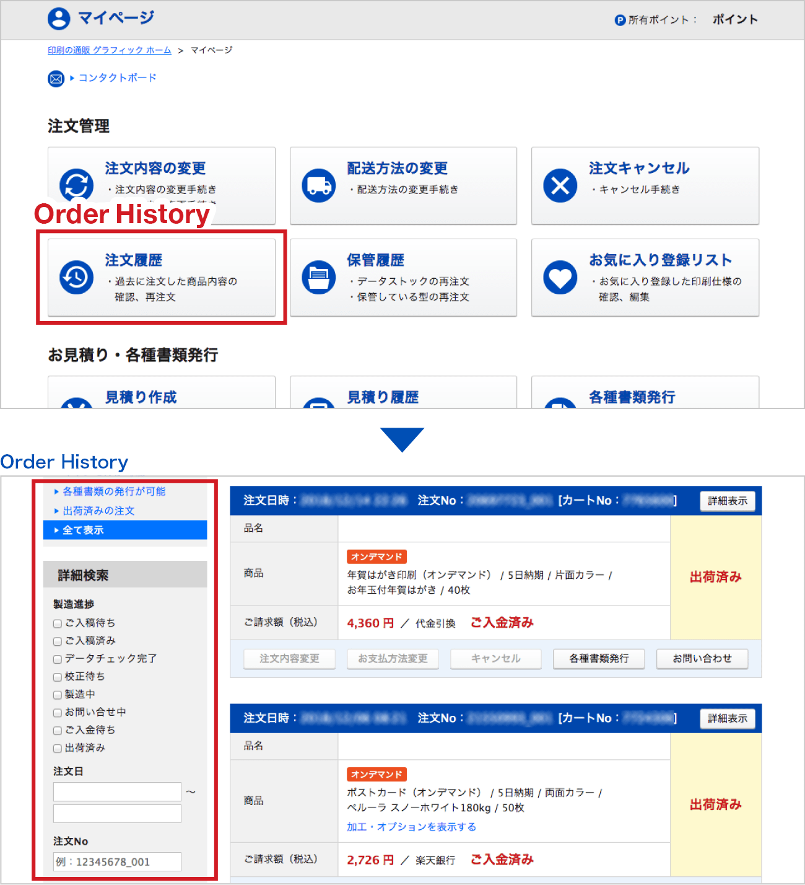Open order history clock icon
805x885 pixels.
tap(76, 277)
